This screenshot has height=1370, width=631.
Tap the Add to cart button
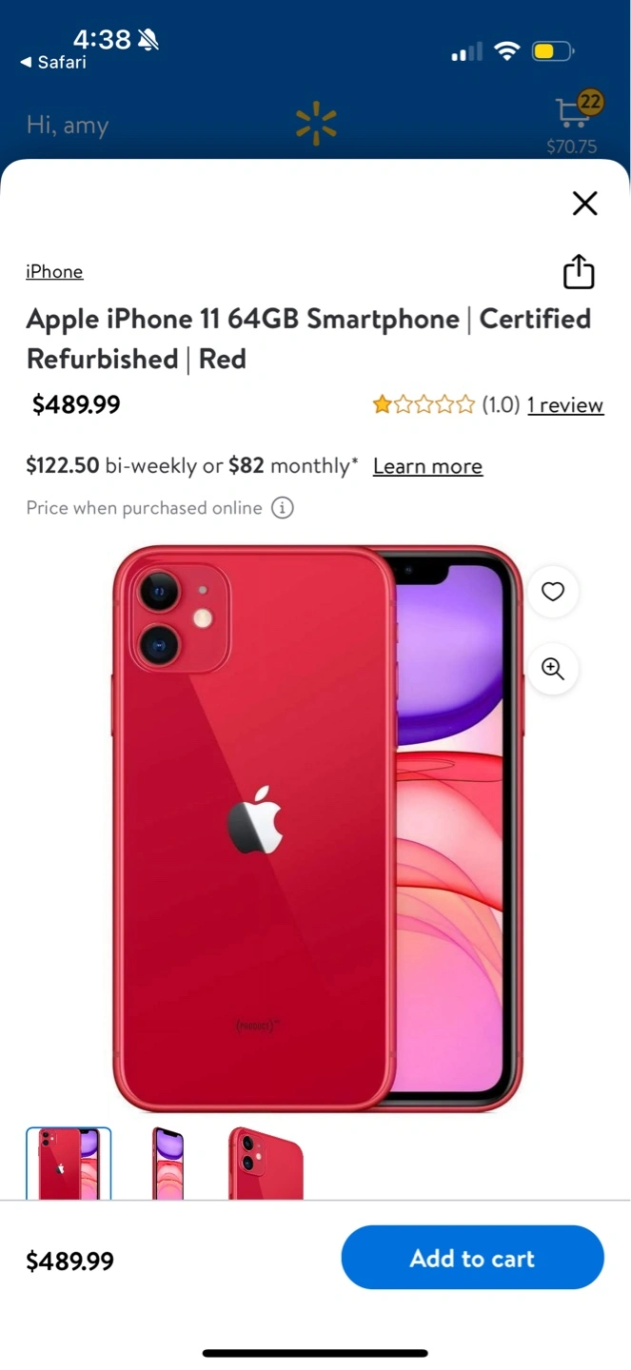[473, 1258]
